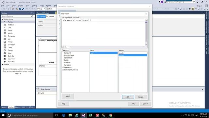Select Built-in Fields in Category list

(69, 55)
